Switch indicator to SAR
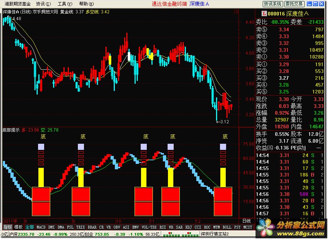Screen dimensions: 328x239 coord(179,227)
